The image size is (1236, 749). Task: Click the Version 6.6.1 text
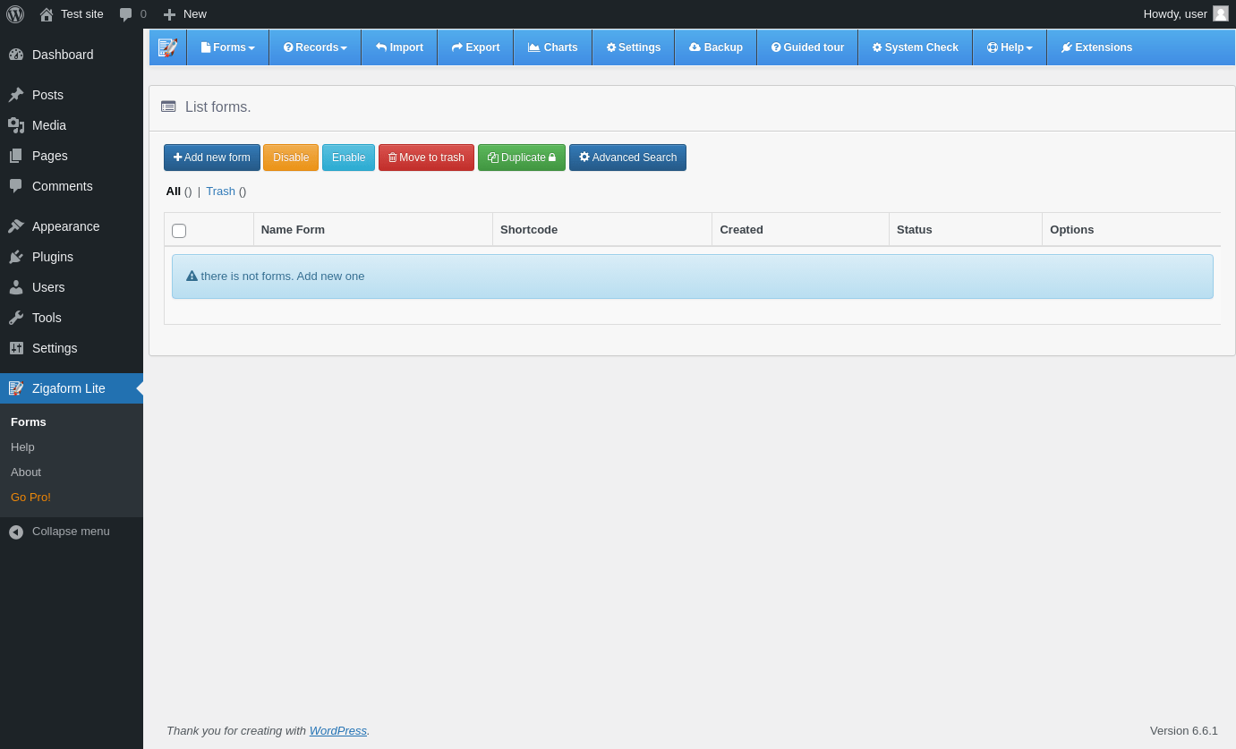point(1184,730)
